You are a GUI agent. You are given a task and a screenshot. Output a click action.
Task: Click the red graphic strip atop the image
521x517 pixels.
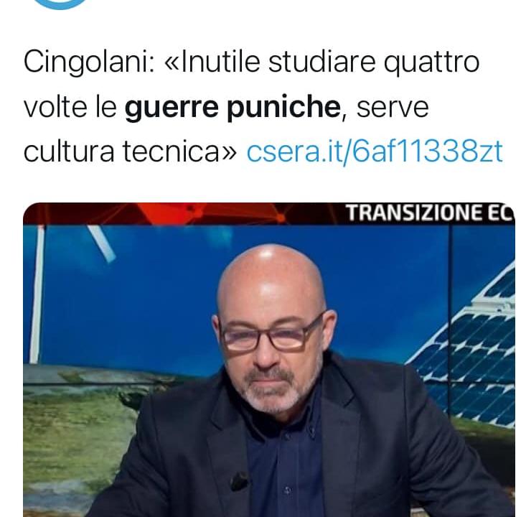(x=184, y=213)
